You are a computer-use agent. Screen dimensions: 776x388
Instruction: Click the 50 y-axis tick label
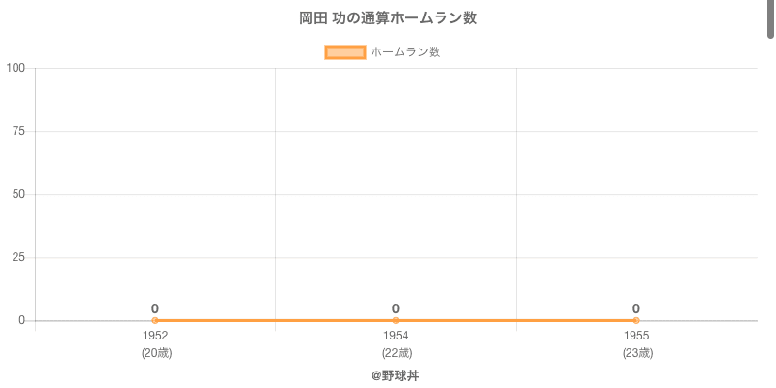[18, 194]
